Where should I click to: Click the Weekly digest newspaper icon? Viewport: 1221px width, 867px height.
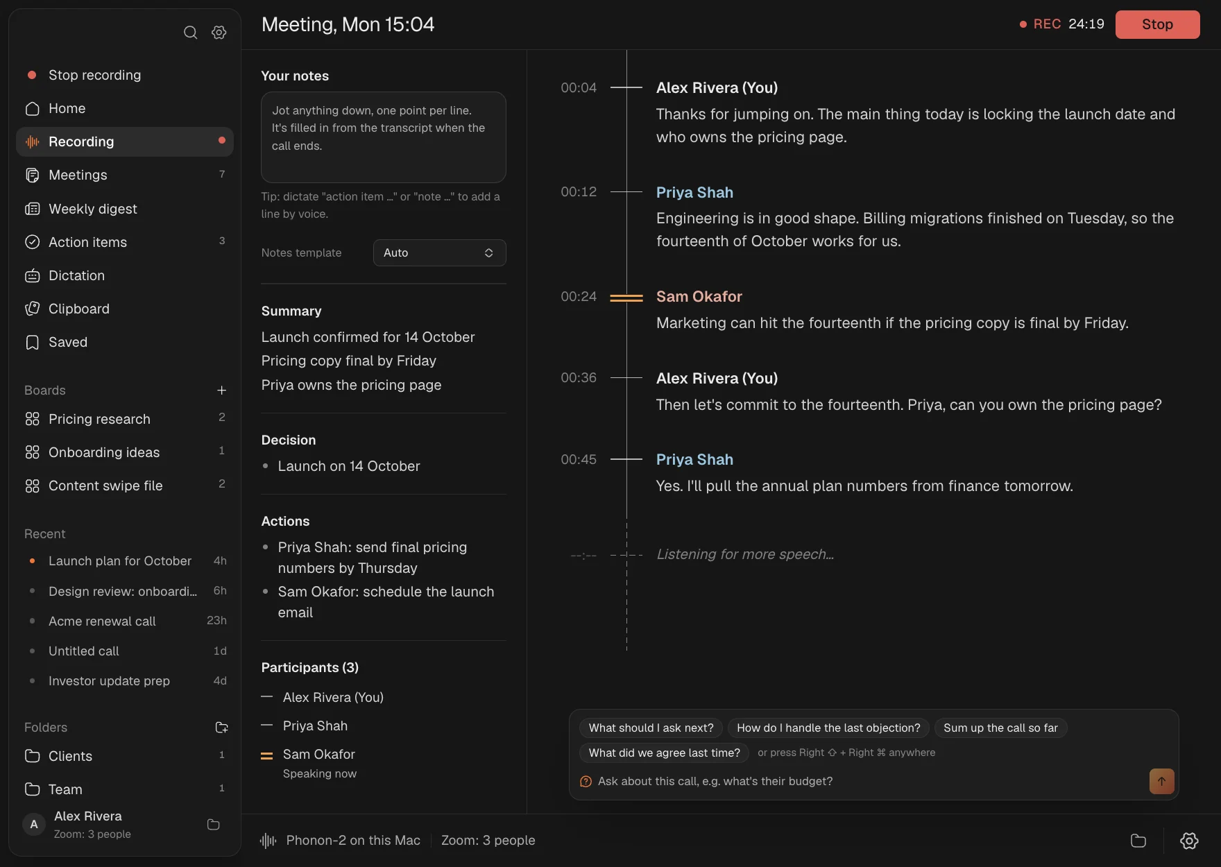click(32, 209)
